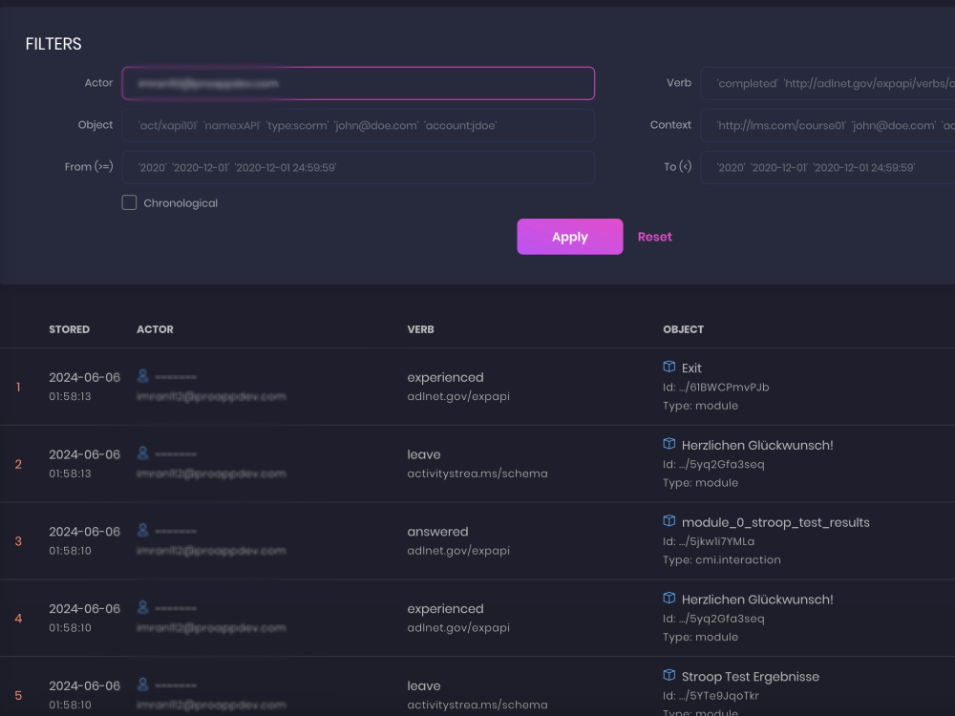Image resolution: width=955 pixels, height=716 pixels.
Task: Click the stored date in row 1
Action: [85, 377]
